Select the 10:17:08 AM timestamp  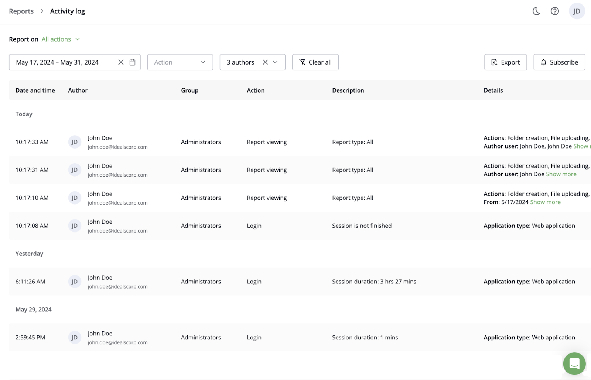32,226
